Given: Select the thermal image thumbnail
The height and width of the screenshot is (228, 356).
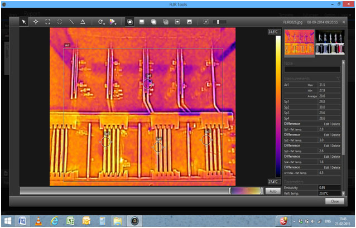Looking at the screenshot, I should [x=300, y=42].
